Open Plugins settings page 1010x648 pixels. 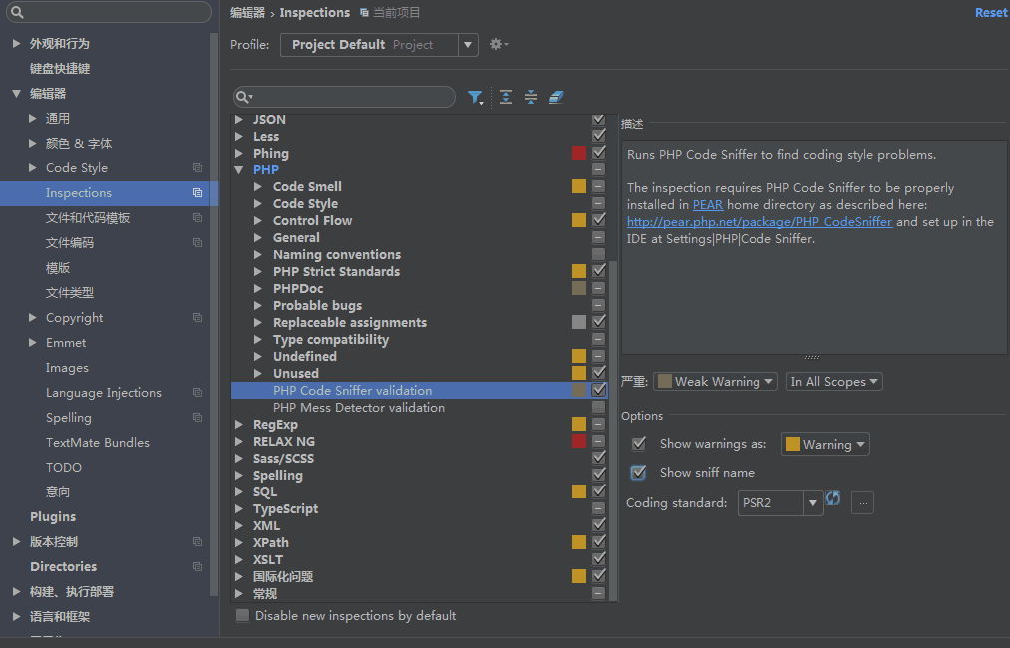(53, 516)
